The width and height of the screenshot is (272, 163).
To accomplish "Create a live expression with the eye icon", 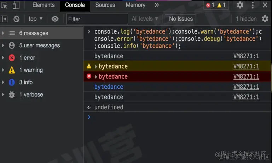I will click(55, 19).
